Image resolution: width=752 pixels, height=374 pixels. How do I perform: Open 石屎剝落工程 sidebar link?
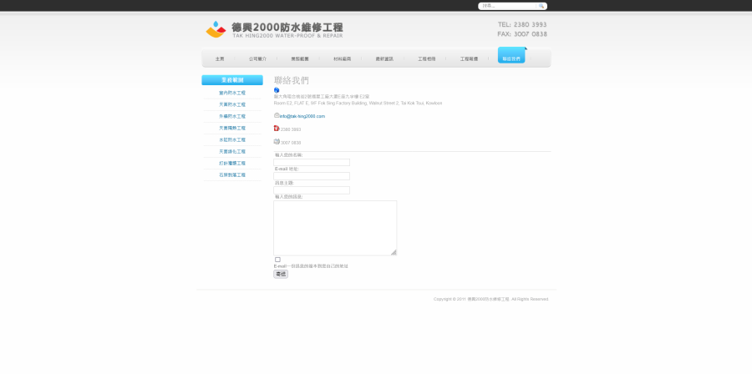tap(232, 174)
